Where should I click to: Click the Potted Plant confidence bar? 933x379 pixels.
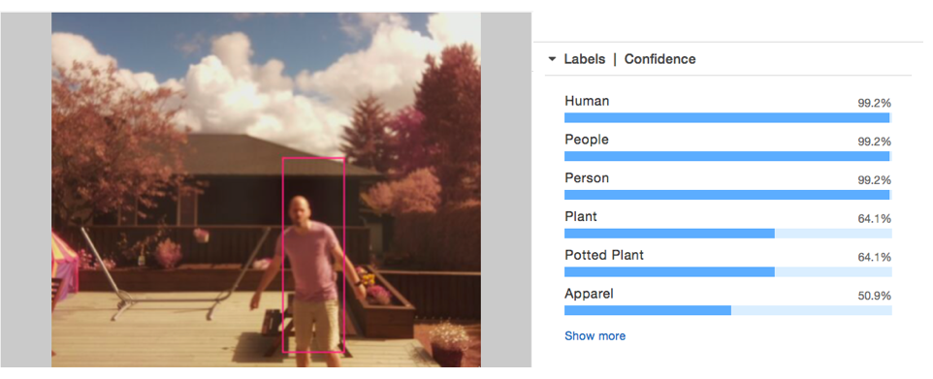[727, 272]
